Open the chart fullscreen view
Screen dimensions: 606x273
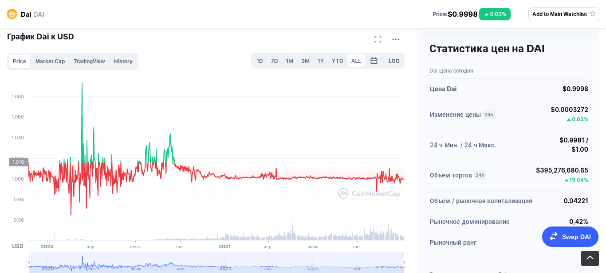point(378,39)
